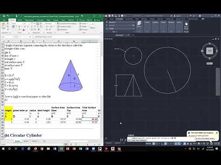221x165 pixels.
Task: Select column header G in Excel
Action: coord(58,41)
